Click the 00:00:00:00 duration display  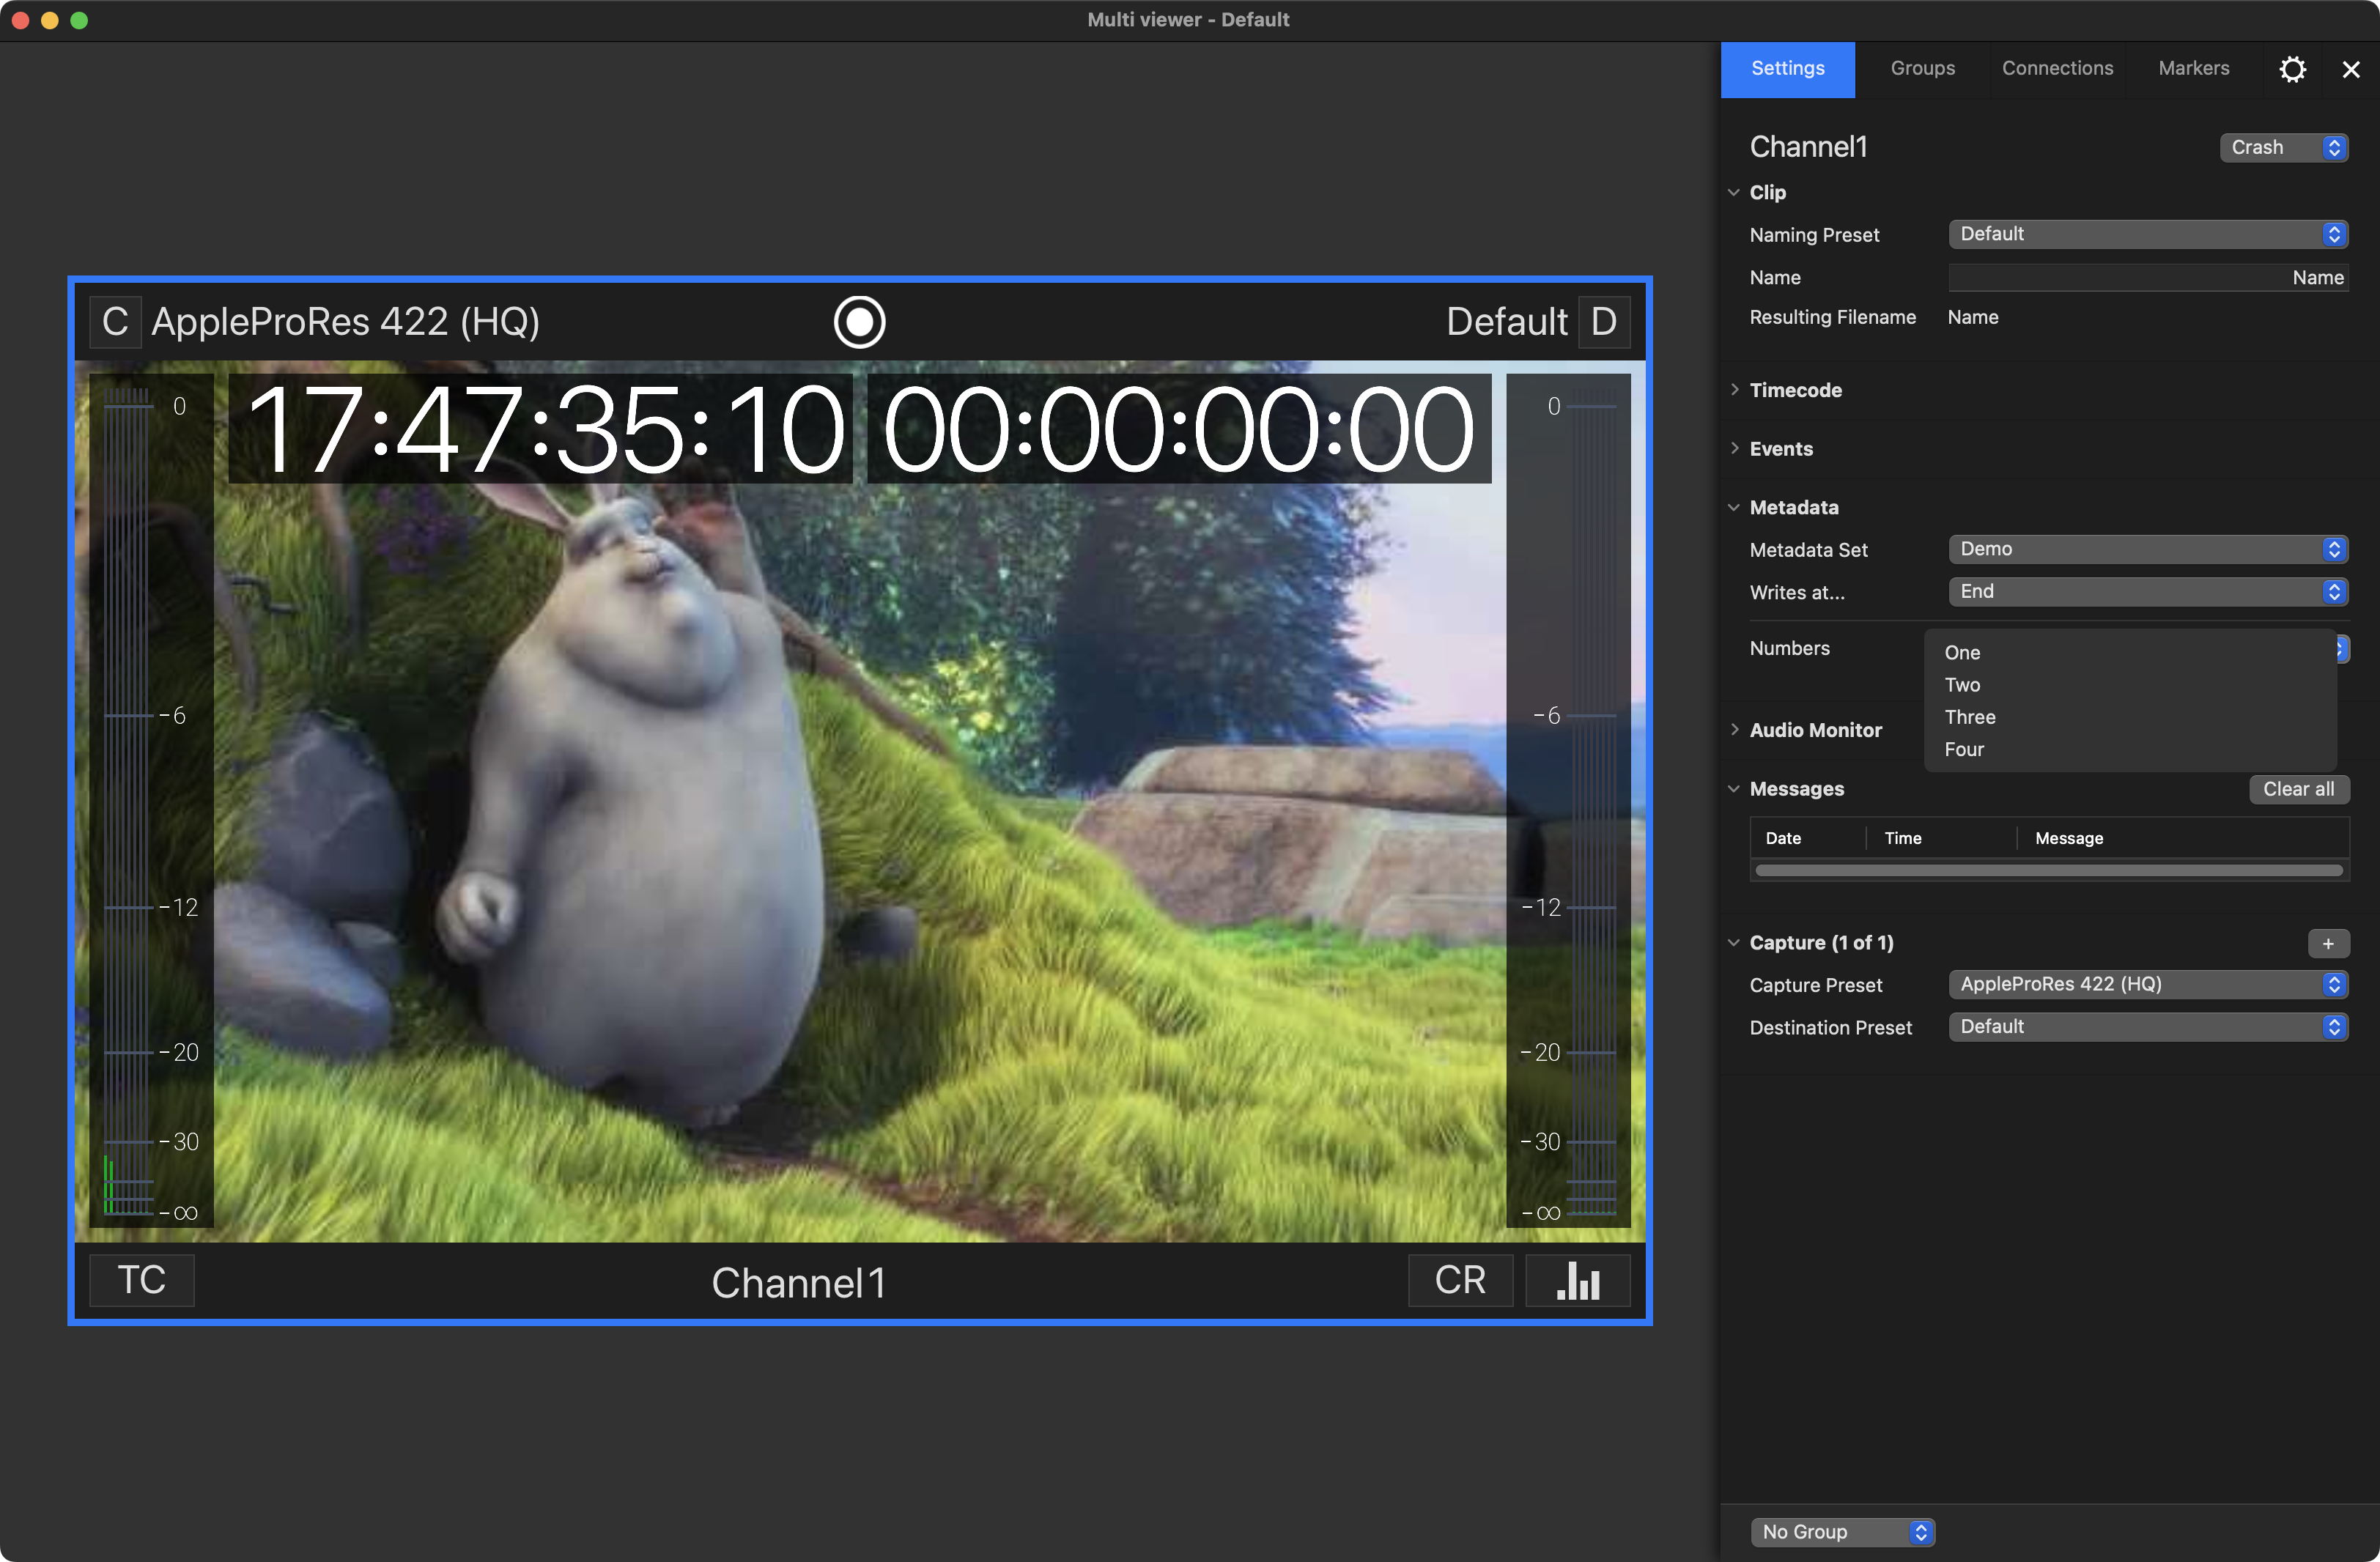1179,429
